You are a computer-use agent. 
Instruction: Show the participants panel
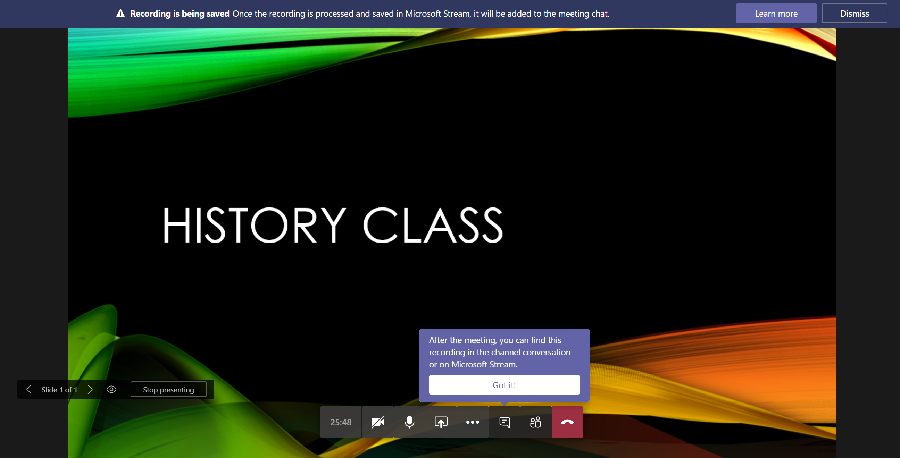coord(536,422)
